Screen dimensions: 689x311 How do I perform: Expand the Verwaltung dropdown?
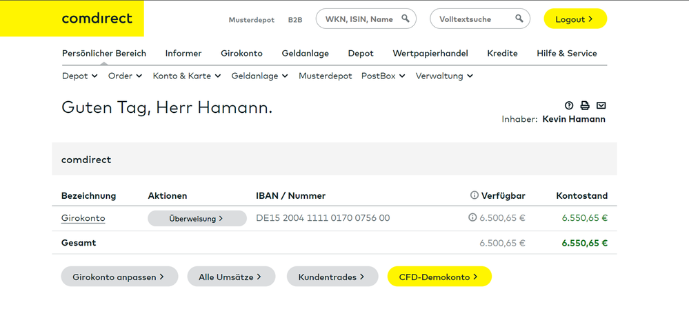tap(444, 76)
